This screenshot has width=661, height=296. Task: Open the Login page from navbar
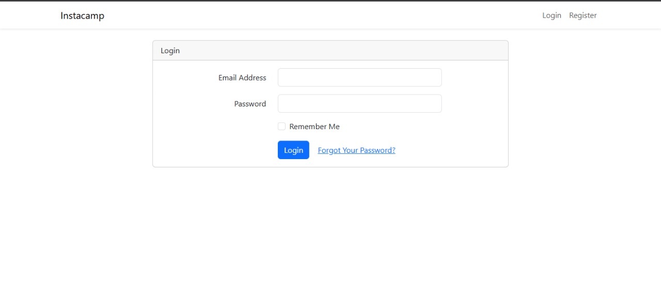click(x=552, y=15)
